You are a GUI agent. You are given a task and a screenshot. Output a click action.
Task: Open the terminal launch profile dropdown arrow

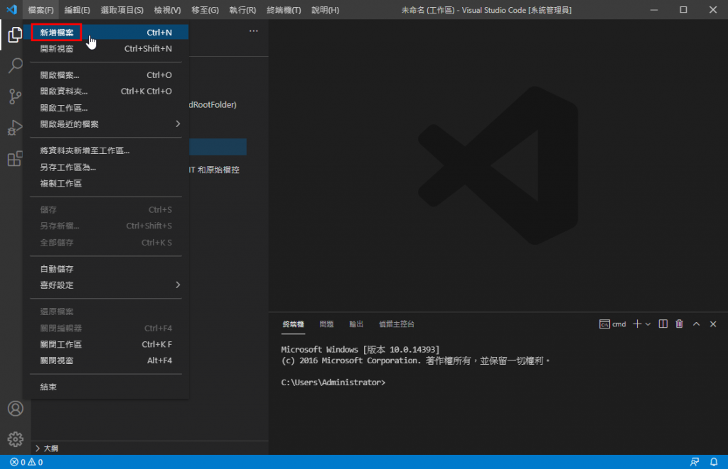(648, 324)
